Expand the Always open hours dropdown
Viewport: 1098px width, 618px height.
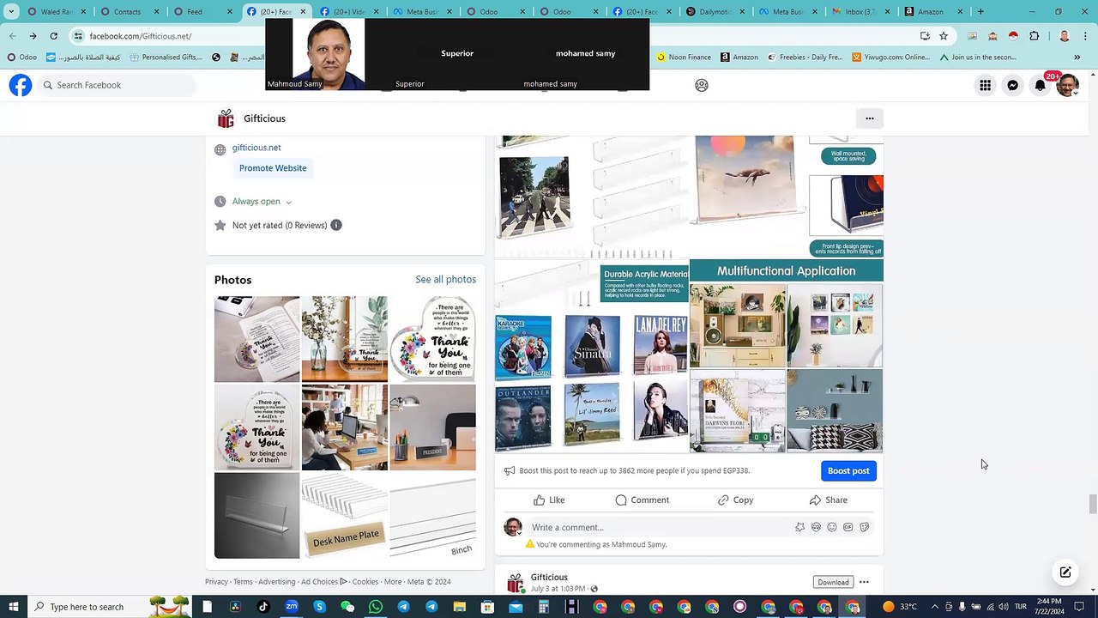point(262,202)
